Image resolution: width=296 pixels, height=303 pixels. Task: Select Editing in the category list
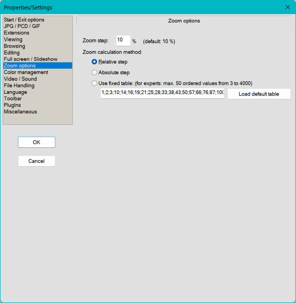[x=12, y=52]
